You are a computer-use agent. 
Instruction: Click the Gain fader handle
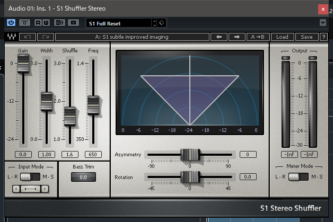point(23,63)
